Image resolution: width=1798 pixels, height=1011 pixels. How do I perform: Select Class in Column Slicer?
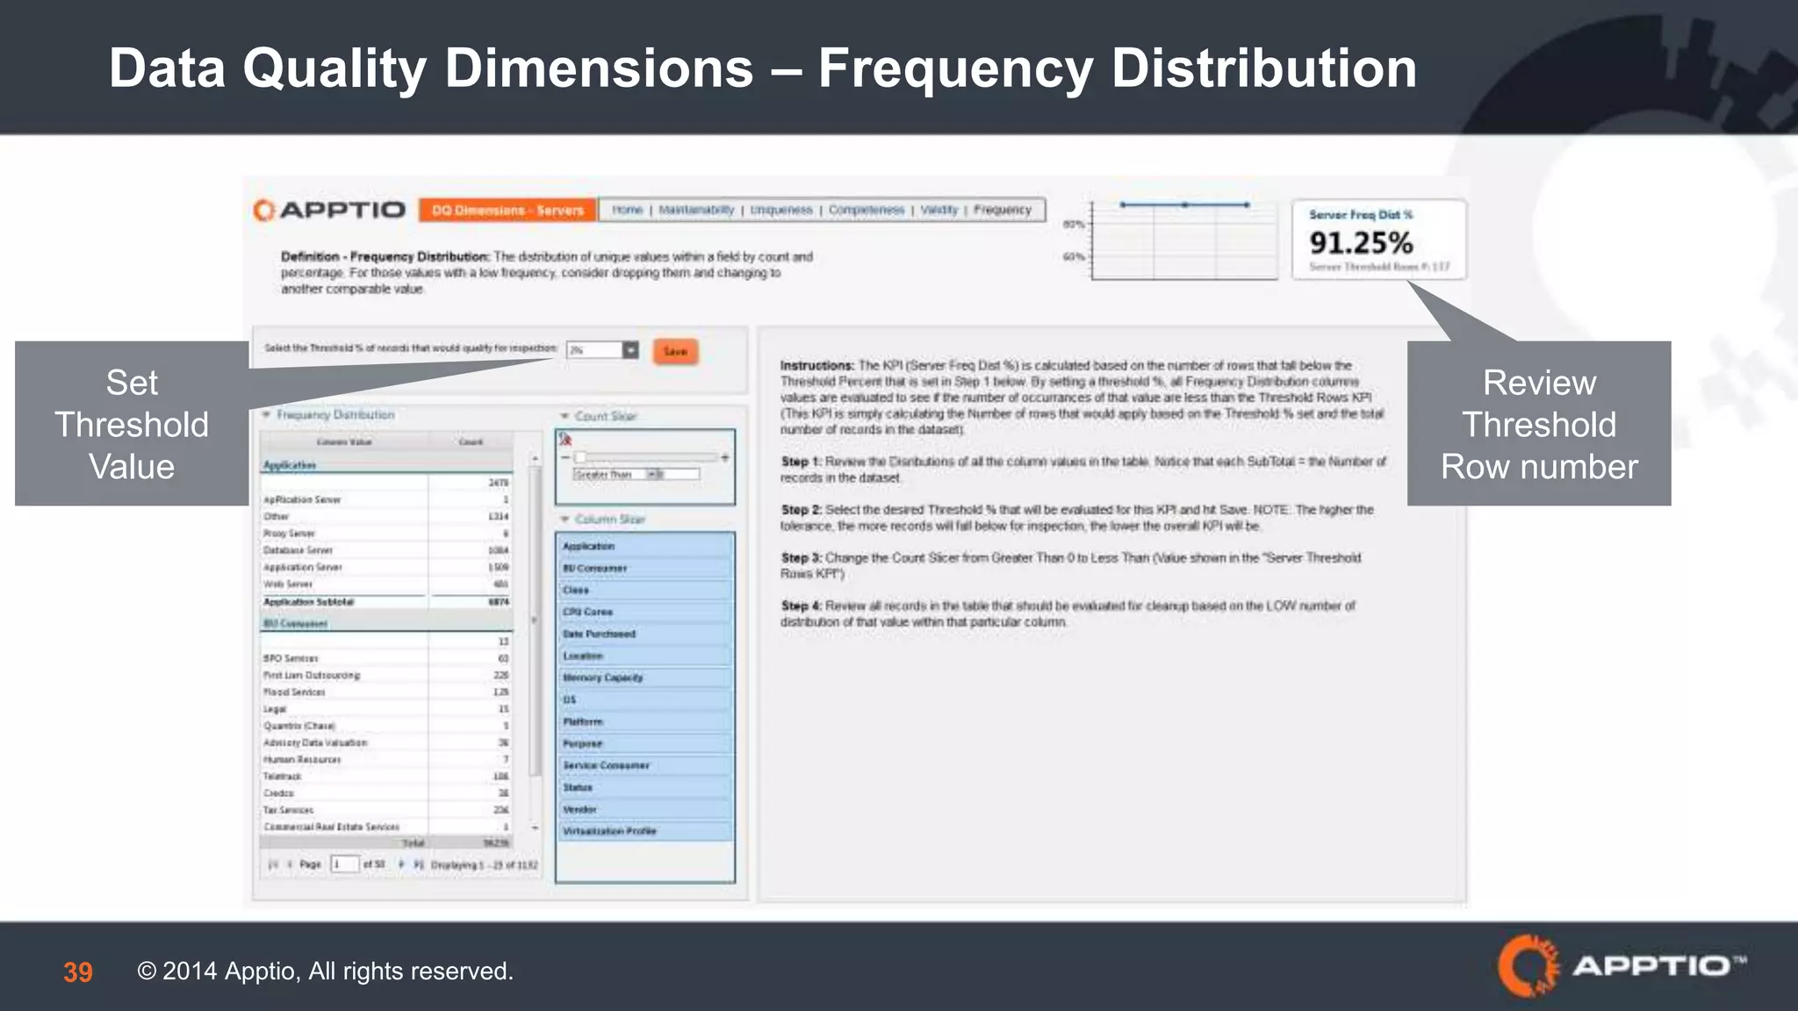point(645,590)
